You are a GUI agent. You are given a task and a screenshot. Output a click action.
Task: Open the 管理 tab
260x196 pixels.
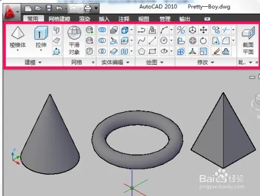point(165,19)
